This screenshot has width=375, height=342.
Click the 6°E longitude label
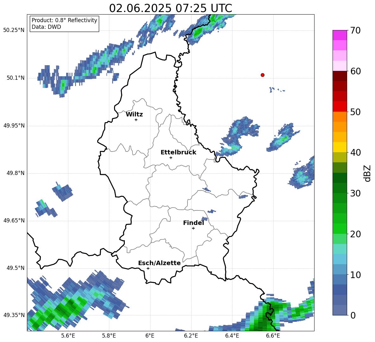click(150, 336)
